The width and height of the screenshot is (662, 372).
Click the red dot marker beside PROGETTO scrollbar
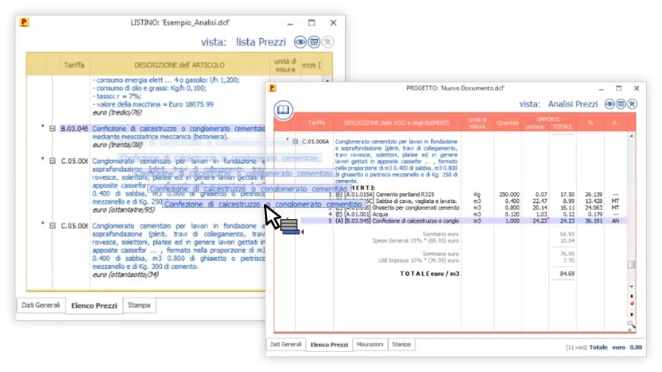(631, 303)
